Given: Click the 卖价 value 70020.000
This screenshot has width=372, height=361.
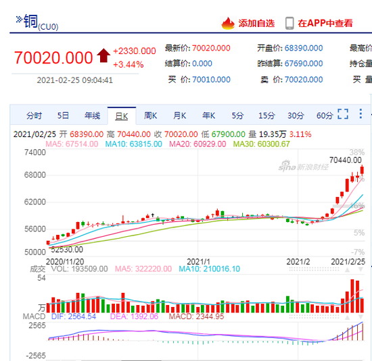Looking at the screenshot, I should point(304,80).
